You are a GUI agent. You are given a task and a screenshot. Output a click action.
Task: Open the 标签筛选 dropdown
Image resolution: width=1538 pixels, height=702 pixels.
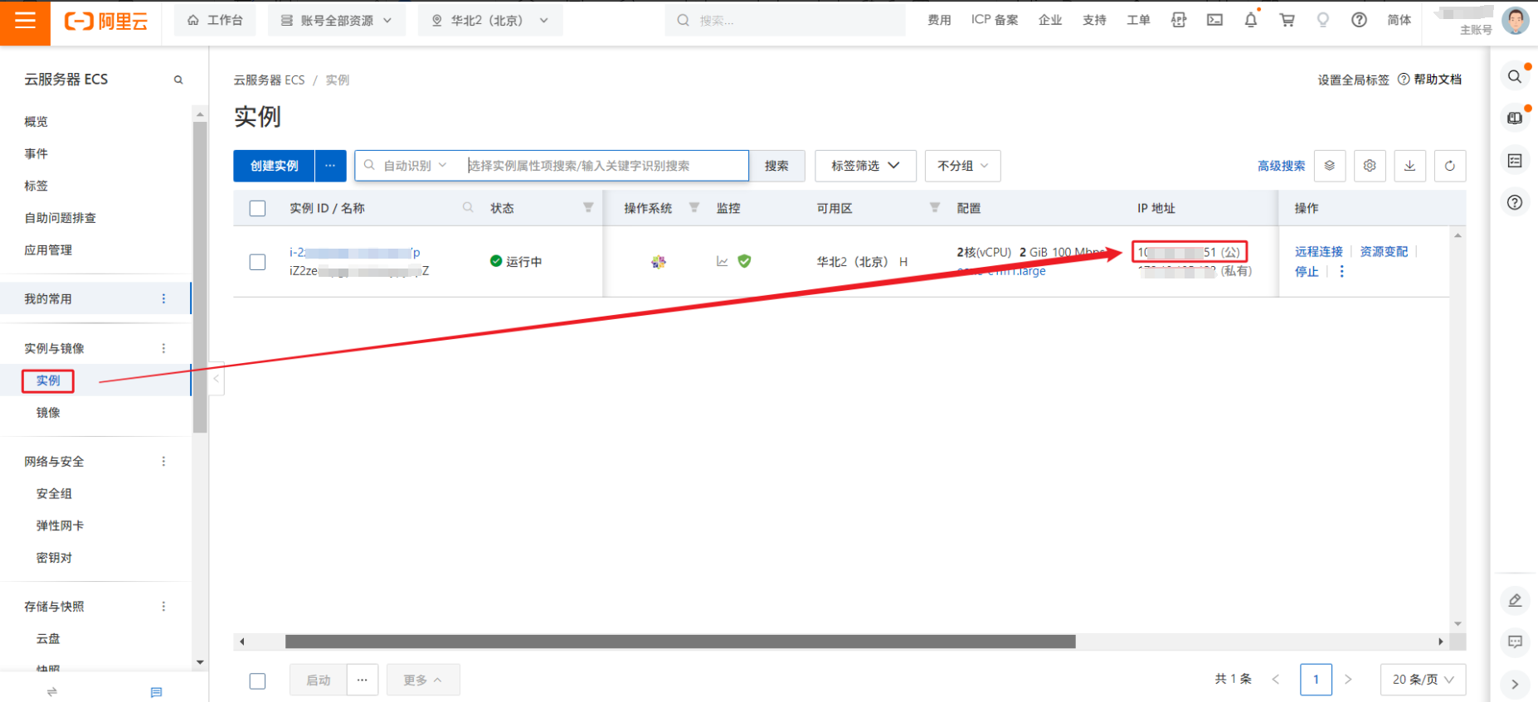click(865, 166)
